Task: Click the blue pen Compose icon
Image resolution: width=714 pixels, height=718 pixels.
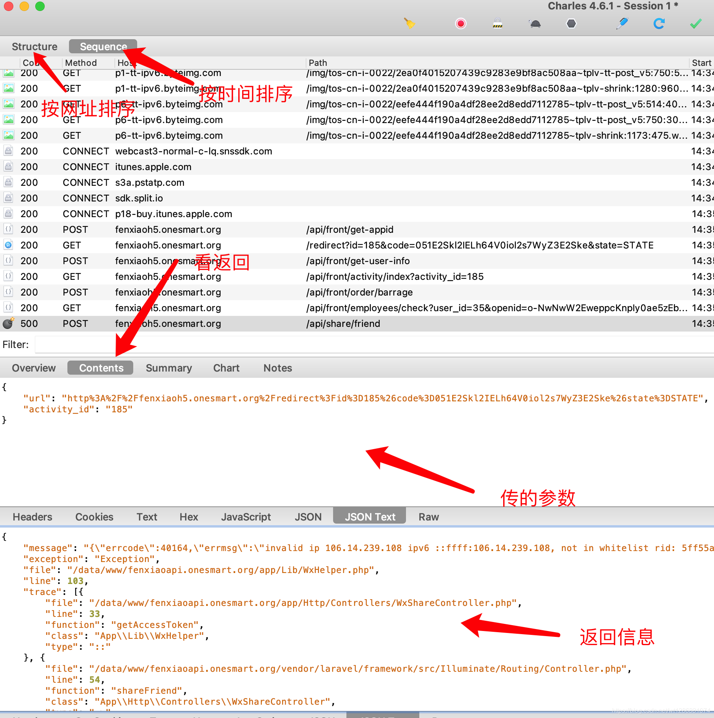Action: [x=622, y=24]
